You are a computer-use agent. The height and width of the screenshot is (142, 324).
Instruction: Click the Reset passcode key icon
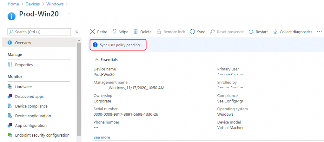click(x=212, y=32)
